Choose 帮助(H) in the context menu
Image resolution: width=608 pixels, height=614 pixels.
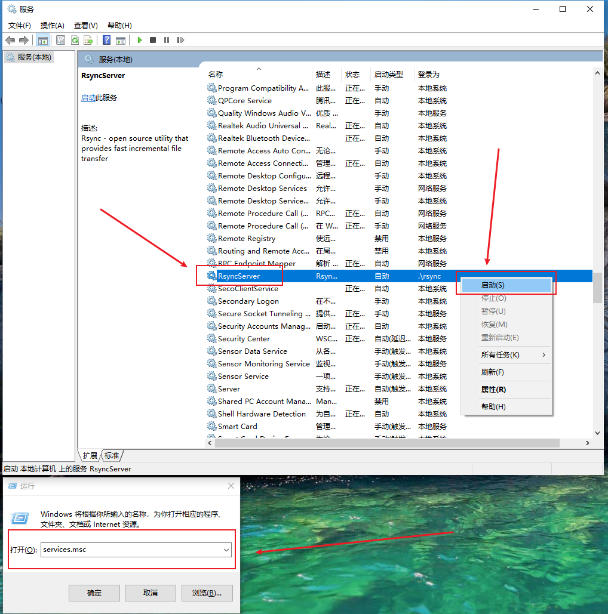pyautogui.click(x=506, y=407)
